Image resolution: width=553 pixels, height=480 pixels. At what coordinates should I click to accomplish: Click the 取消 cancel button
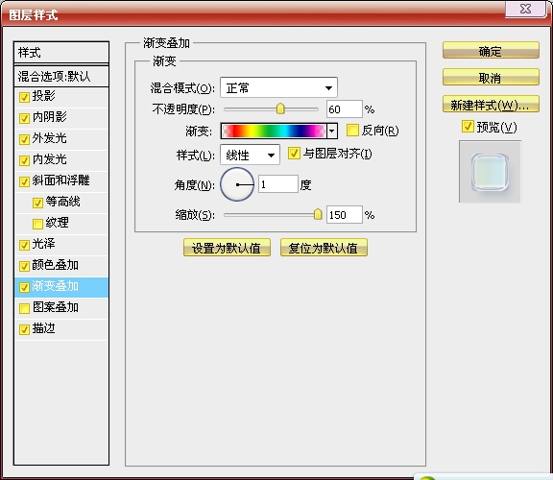tap(491, 77)
